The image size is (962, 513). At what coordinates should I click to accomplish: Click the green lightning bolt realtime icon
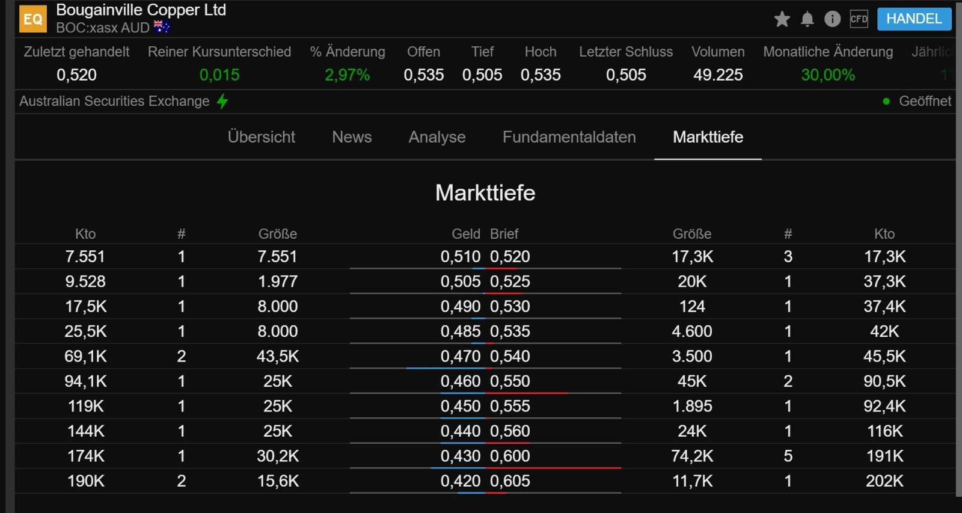[x=222, y=101]
